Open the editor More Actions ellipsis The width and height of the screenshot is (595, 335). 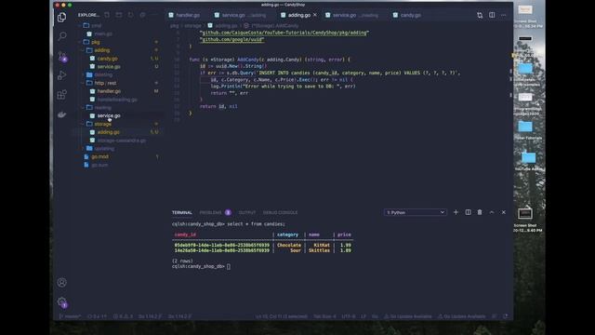pos(504,15)
